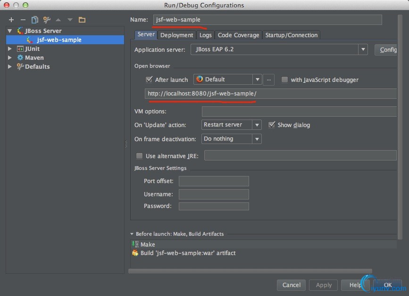Toggle Use alternative JRE checkbox
The width and height of the screenshot is (409, 296).
click(x=139, y=156)
